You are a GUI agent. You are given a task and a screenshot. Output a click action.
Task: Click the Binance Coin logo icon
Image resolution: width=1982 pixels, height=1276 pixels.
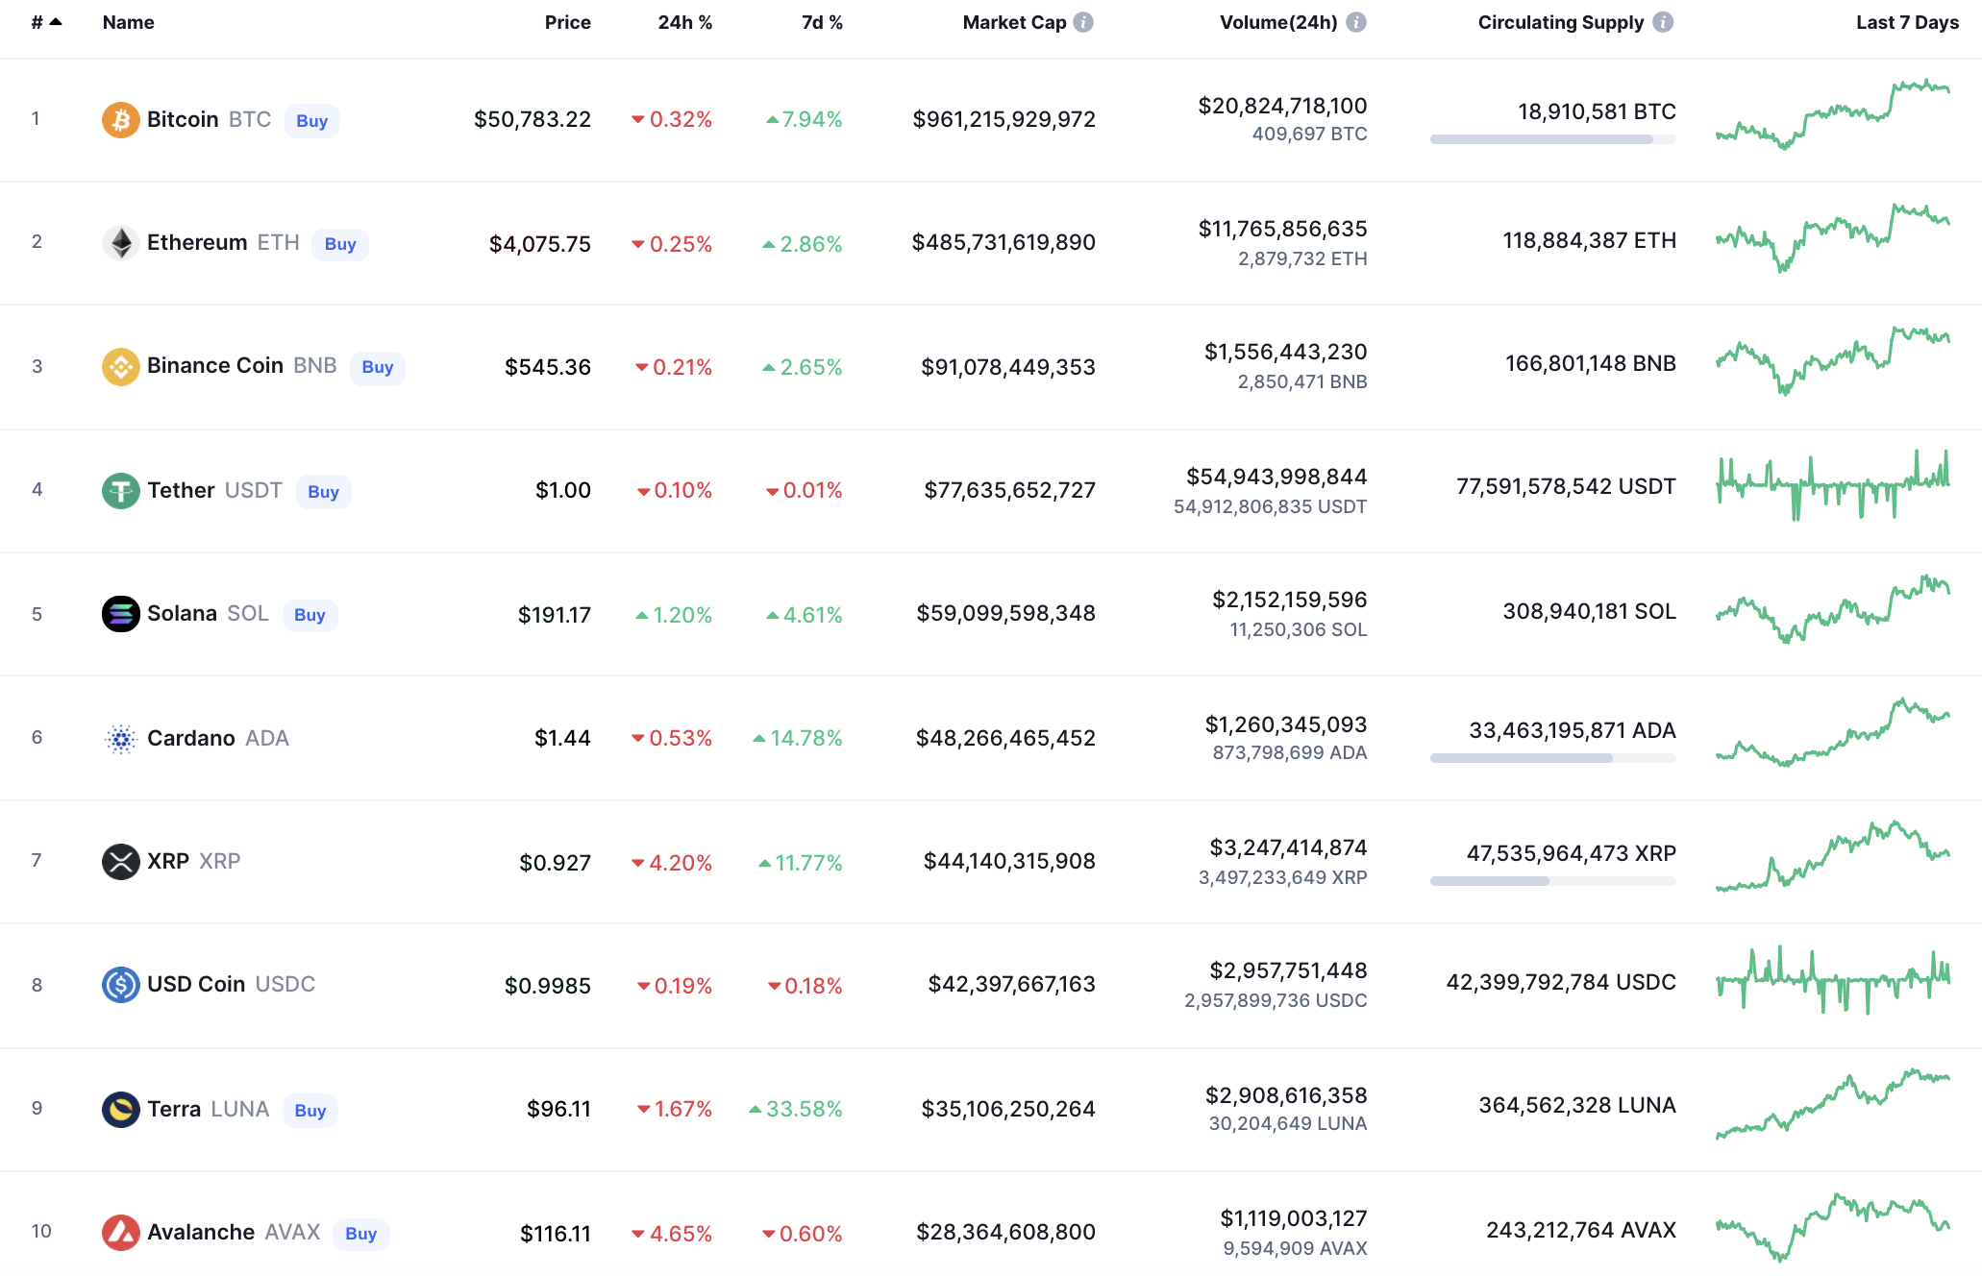click(x=120, y=366)
